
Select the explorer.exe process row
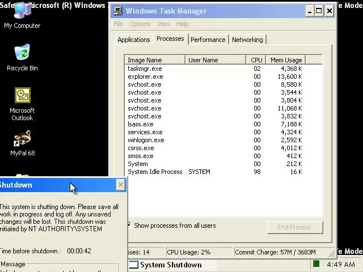(x=215, y=76)
